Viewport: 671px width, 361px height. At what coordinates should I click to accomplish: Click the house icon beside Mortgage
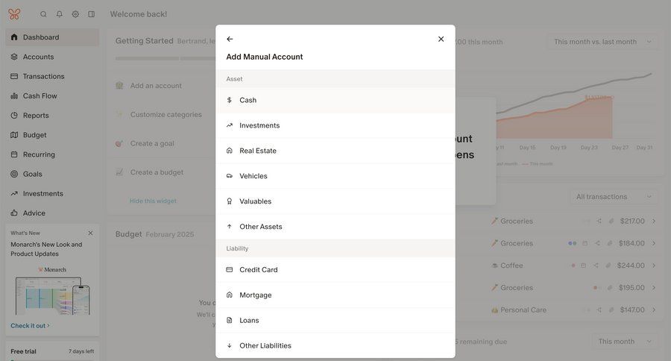point(230,295)
